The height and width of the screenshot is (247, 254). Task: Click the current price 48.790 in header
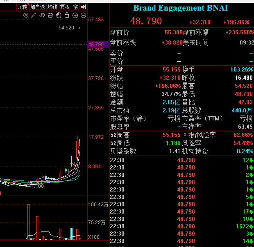click(x=146, y=21)
